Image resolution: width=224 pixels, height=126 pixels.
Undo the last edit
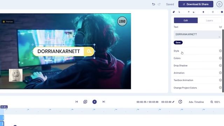coord(153,4)
